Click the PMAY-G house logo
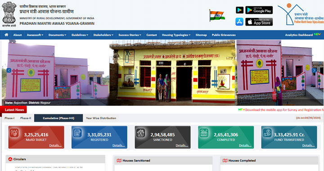324x171 pixels. tap(301, 14)
